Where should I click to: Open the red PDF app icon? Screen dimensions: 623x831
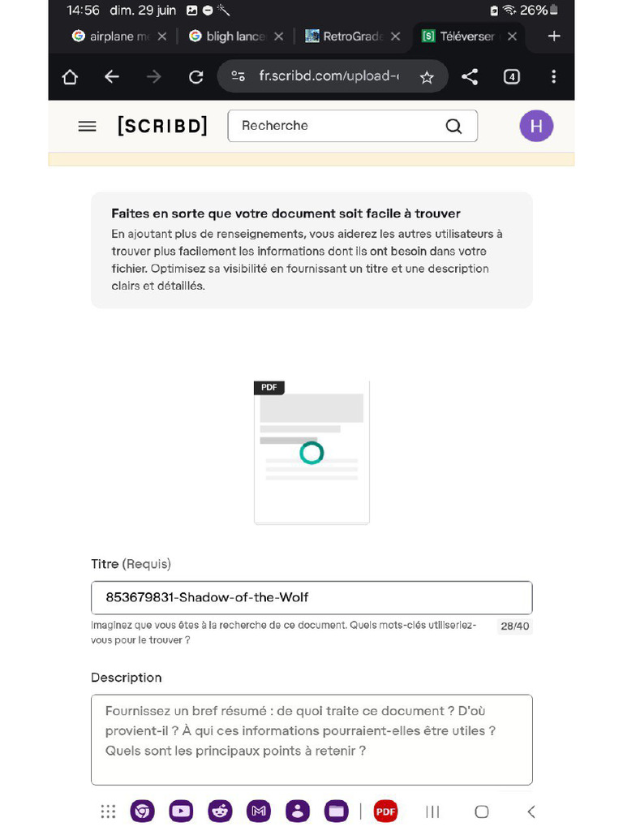pos(385,811)
